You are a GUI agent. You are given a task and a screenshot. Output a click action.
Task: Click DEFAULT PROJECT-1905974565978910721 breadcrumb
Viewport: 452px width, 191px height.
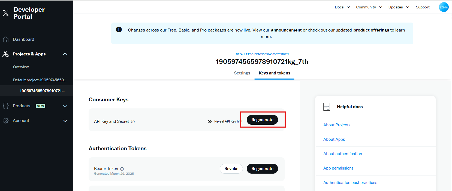coord(262,54)
